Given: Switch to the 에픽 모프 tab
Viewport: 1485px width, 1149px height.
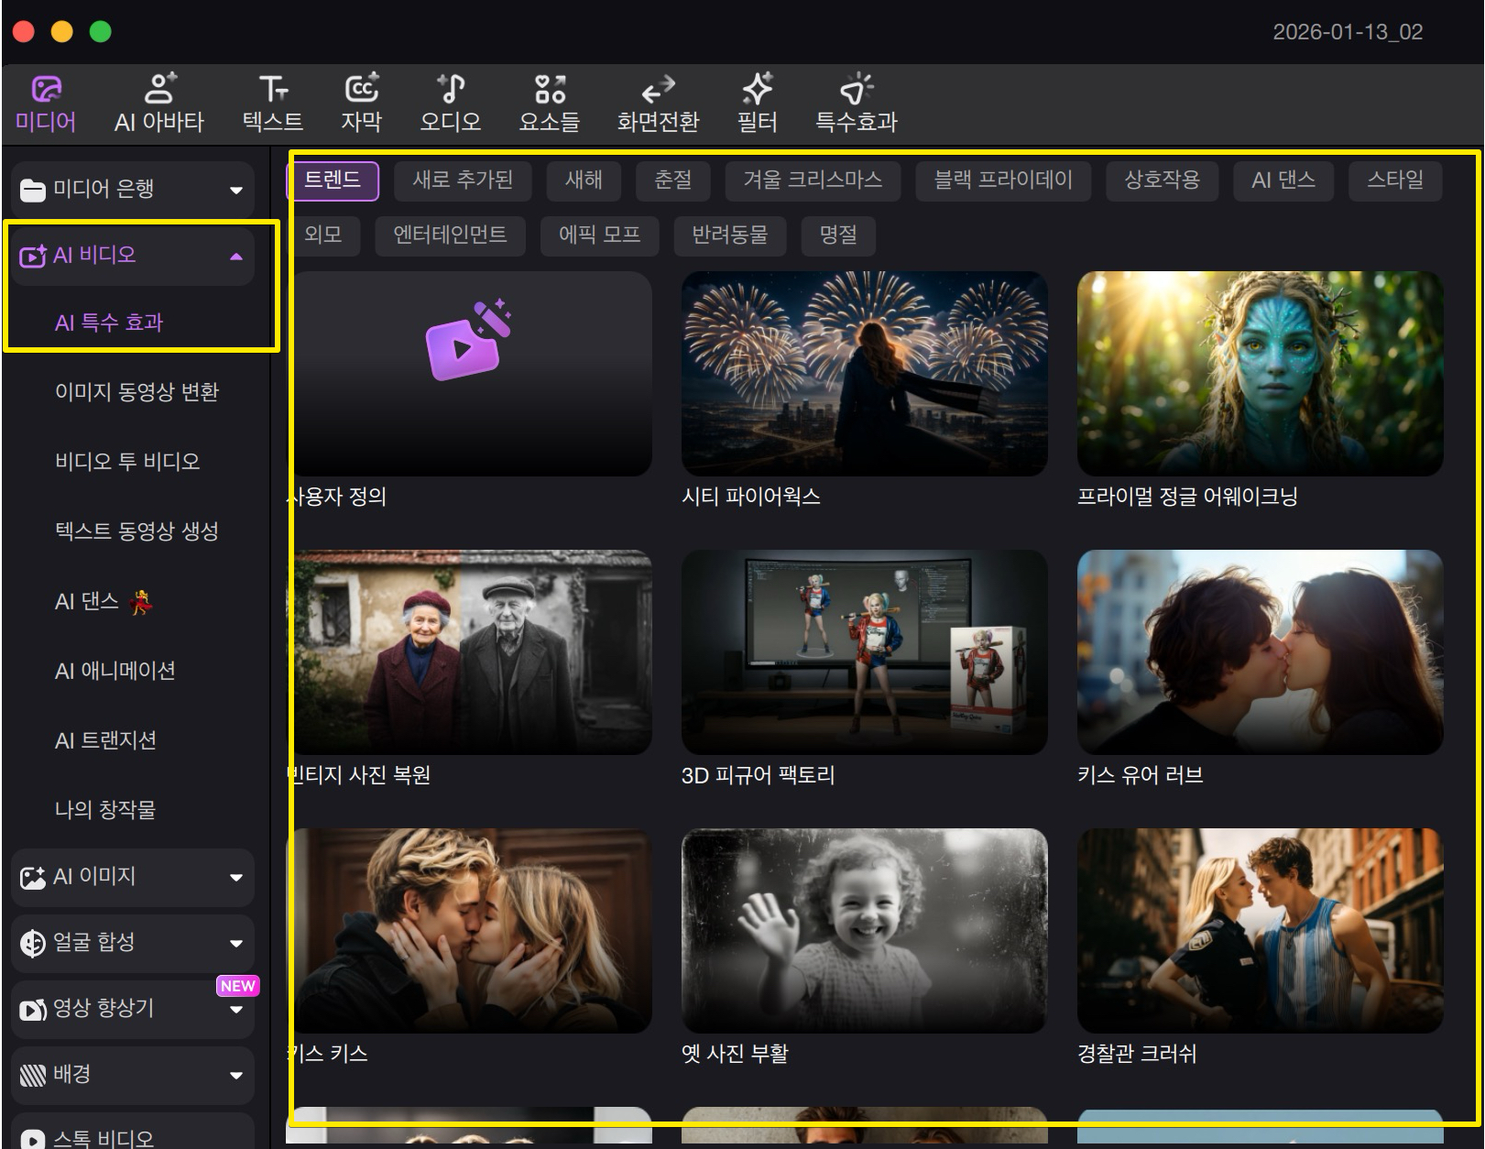Looking at the screenshot, I should (x=600, y=235).
